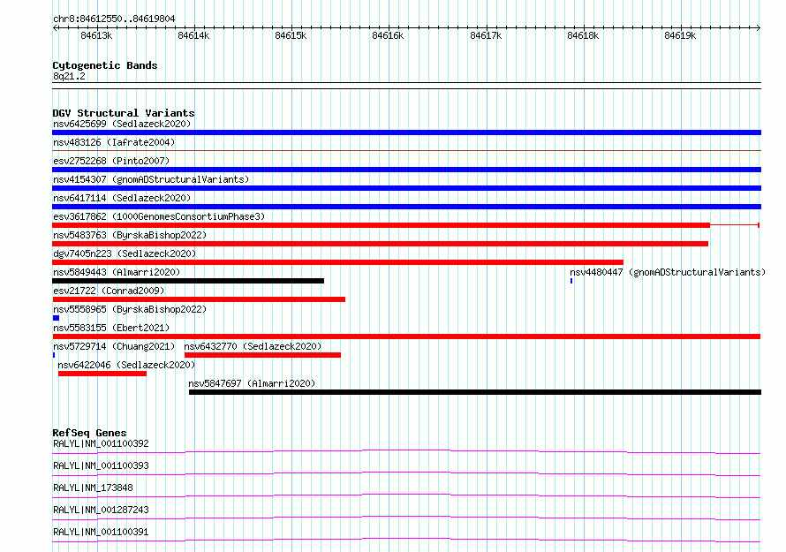Click the nsv6425699 (Sedlazeck2020) label

tap(122, 124)
